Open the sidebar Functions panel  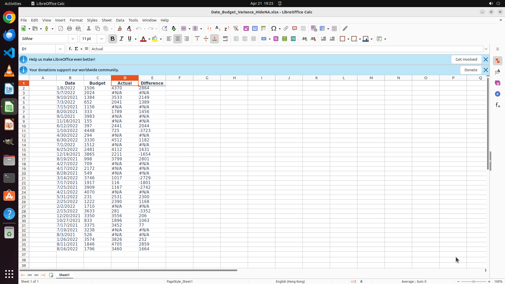point(497,105)
